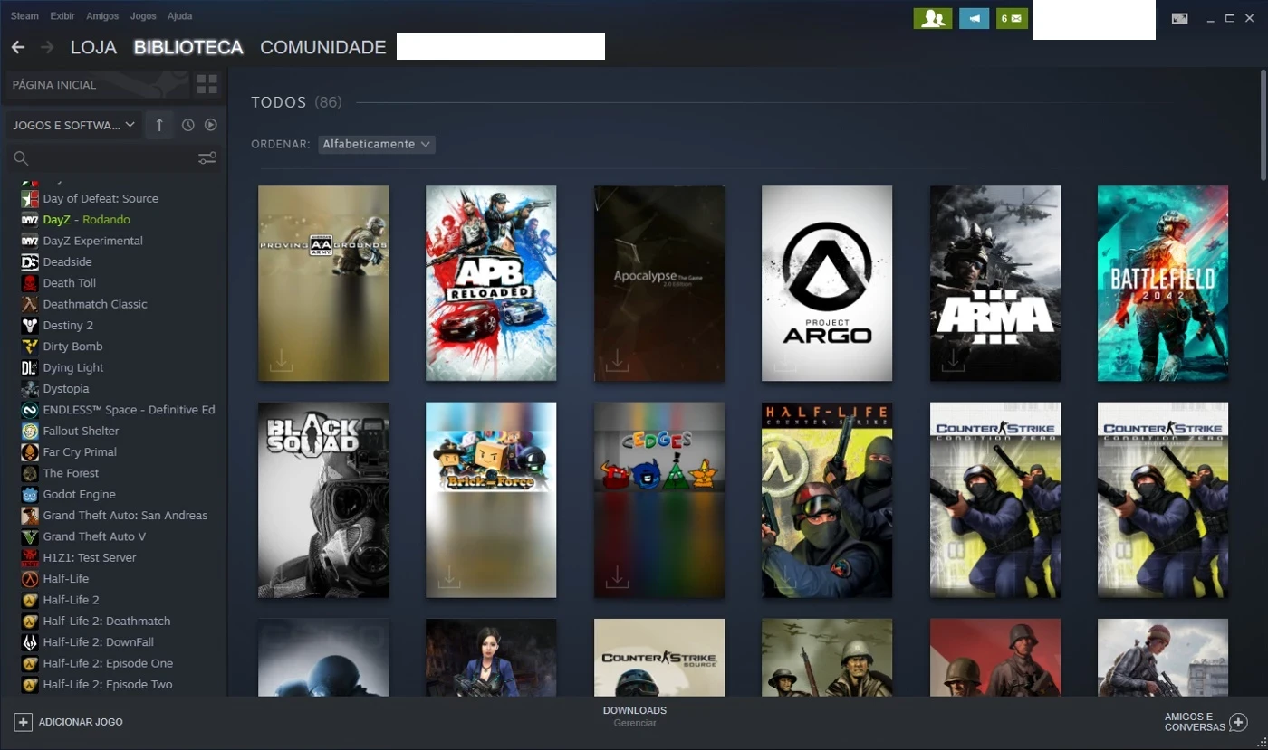
Task: Open the Exibir menu
Action: click(x=62, y=16)
